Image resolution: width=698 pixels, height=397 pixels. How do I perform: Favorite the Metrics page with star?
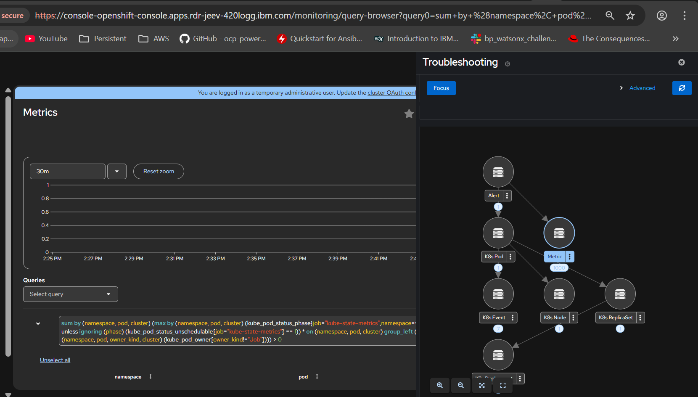(x=409, y=114)
